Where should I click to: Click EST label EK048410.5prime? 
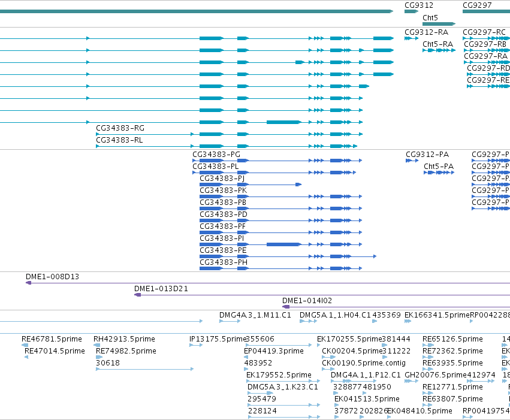(420, 412)
